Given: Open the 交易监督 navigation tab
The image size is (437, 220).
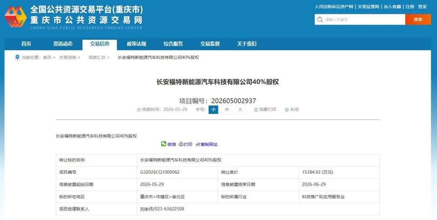Looking at the screenshot, I should click(210, 44).
